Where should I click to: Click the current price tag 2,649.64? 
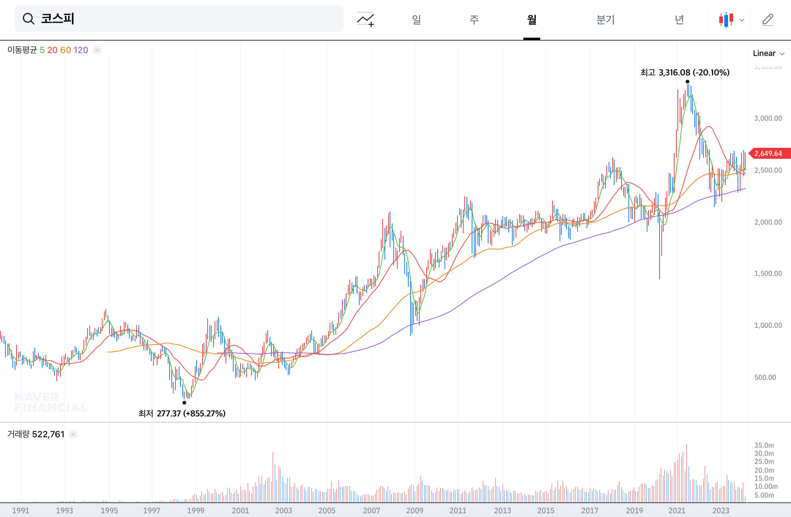tap(769, 153)
